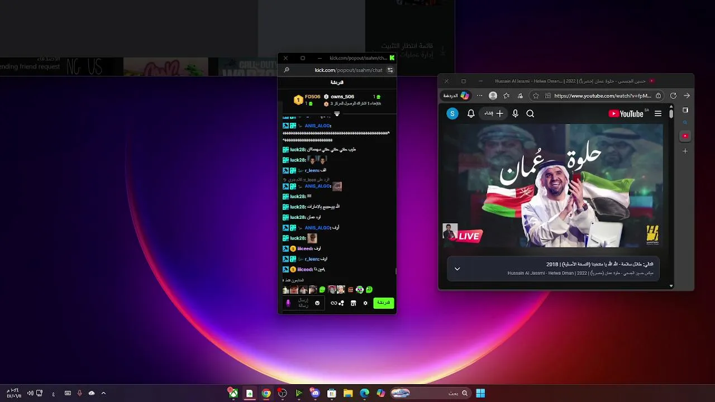Open Discord from taskbar
The width and height of the screenshot is (715, 402).
point(315,393)
